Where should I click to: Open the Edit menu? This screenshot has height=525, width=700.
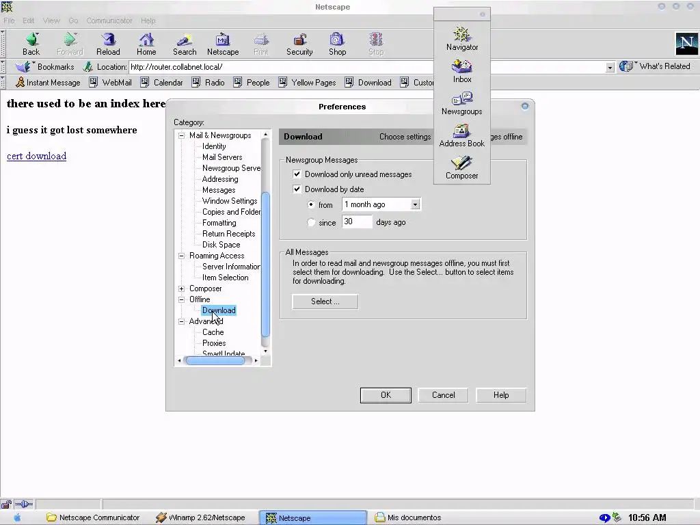coord(29,21)
